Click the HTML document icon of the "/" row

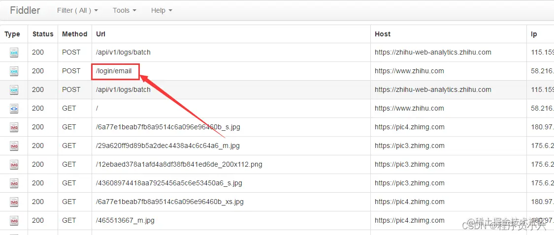click(x=14, y=109)
